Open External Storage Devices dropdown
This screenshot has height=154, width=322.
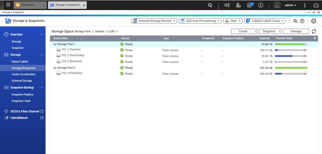coord(154,21)
